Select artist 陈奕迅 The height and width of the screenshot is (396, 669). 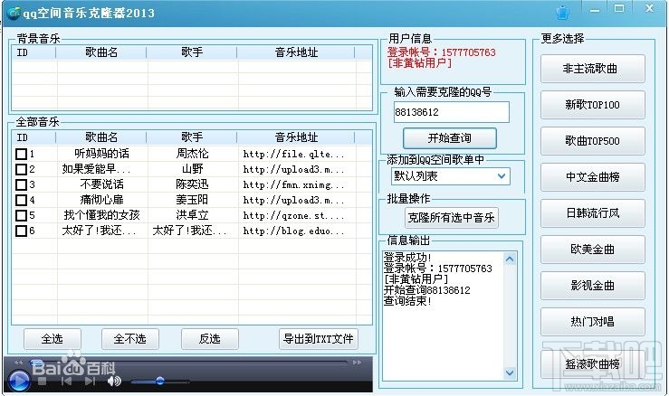coord(192,184)
